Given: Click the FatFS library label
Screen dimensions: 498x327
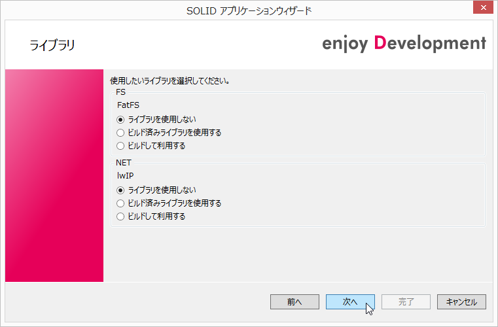Looking at the screenshot, I should [x=128, y=105].
